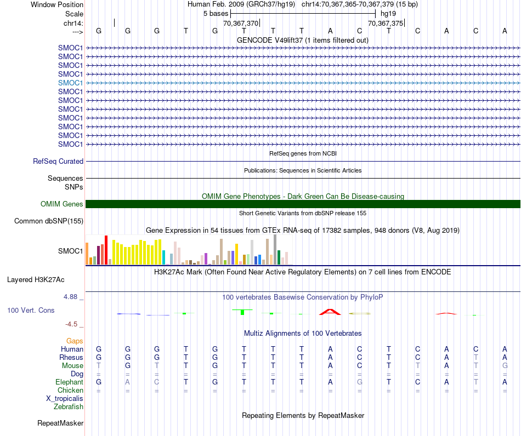Click the cyan bar in the GTEx chart
Viewport: 521px width, 436px height.
(x=163, y=257)
